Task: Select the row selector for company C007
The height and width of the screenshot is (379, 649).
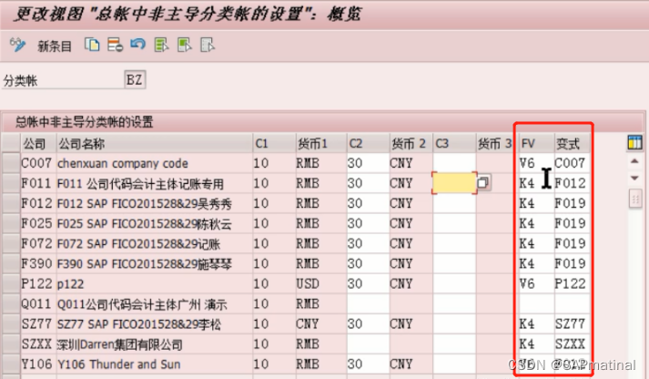Action: pyautogui.click(x=10, y=163)
